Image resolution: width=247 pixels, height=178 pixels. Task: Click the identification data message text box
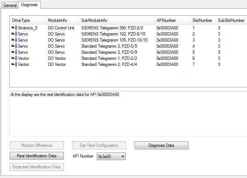click(x=128, y=114)
